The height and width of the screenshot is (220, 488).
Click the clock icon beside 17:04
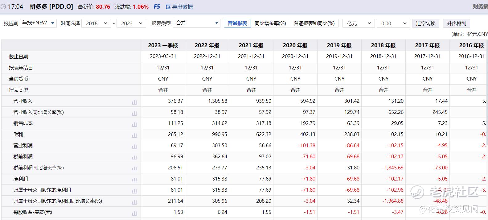3,7
